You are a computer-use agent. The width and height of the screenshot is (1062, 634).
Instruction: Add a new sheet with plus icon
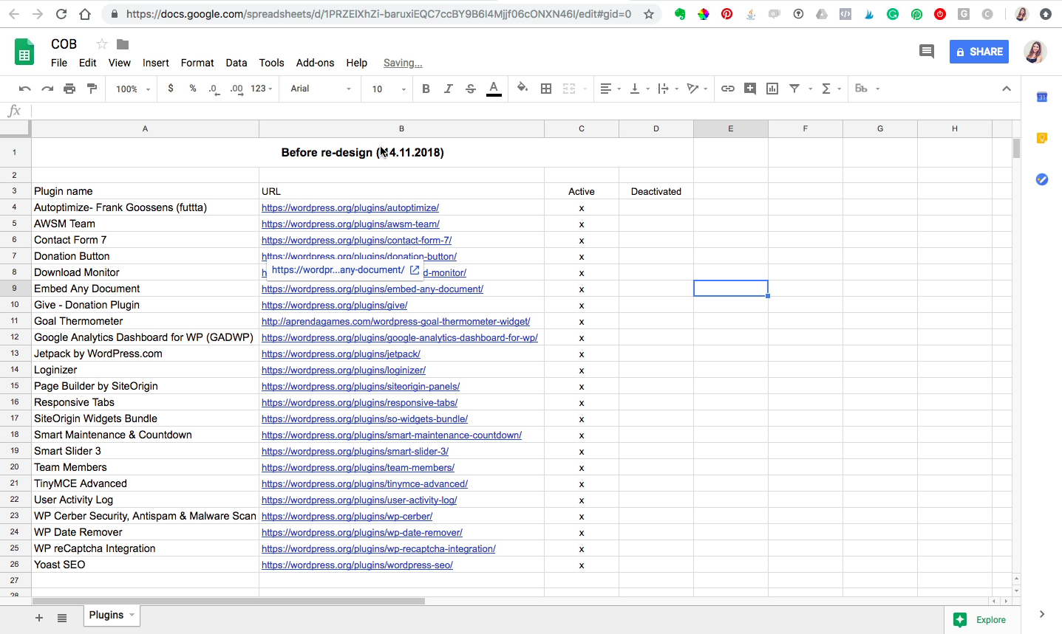[39, 618]
